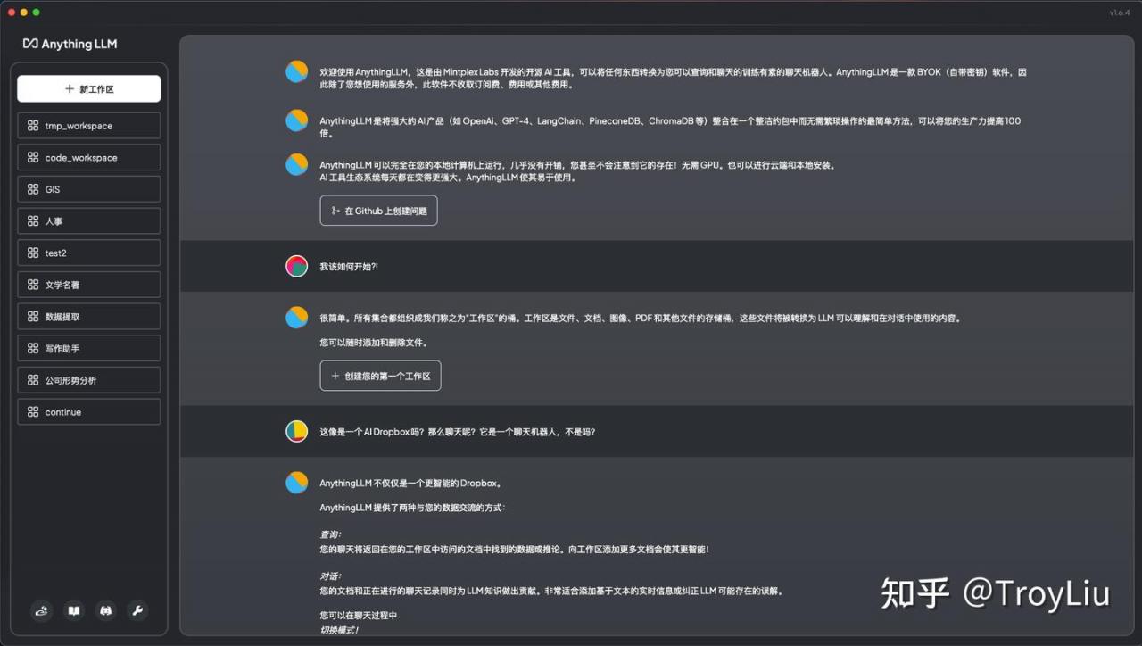Select the continue workspace
Screen dimensions: 1142x646
click(x=89, y=412)
